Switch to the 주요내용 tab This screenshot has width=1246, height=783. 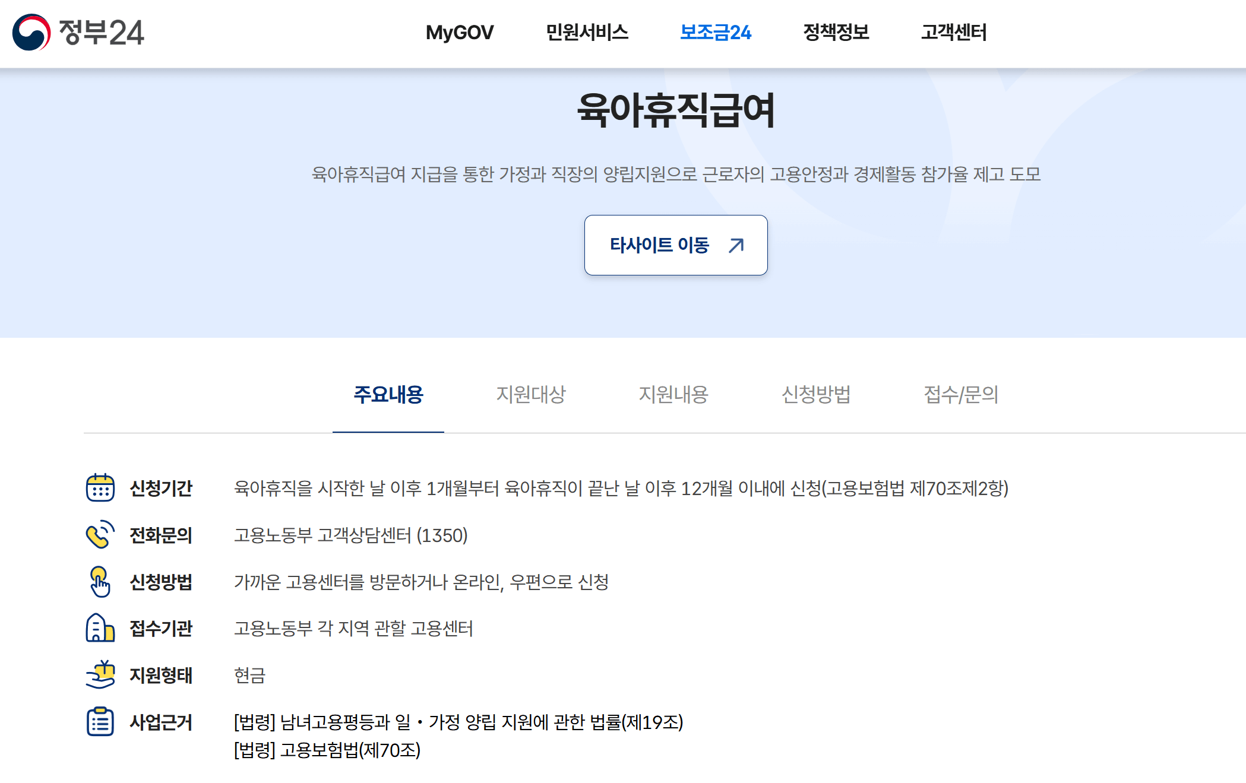tap(388, 395)
